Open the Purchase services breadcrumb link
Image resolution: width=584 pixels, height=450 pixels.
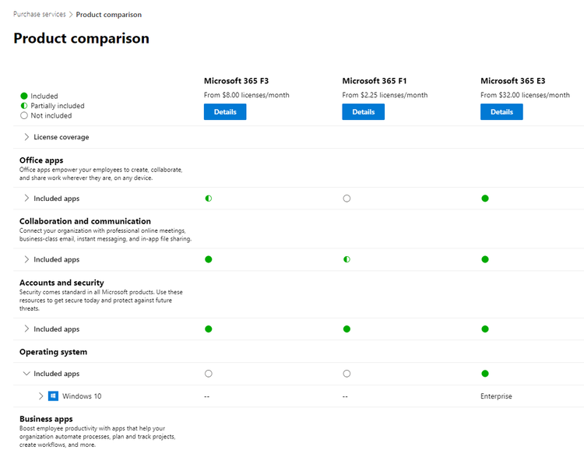click(x=40, y=14)
